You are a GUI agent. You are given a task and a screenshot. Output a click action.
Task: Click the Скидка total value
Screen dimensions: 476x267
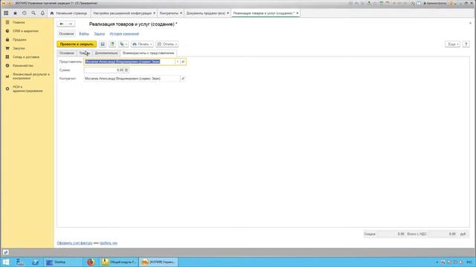(x=391, y=234)
